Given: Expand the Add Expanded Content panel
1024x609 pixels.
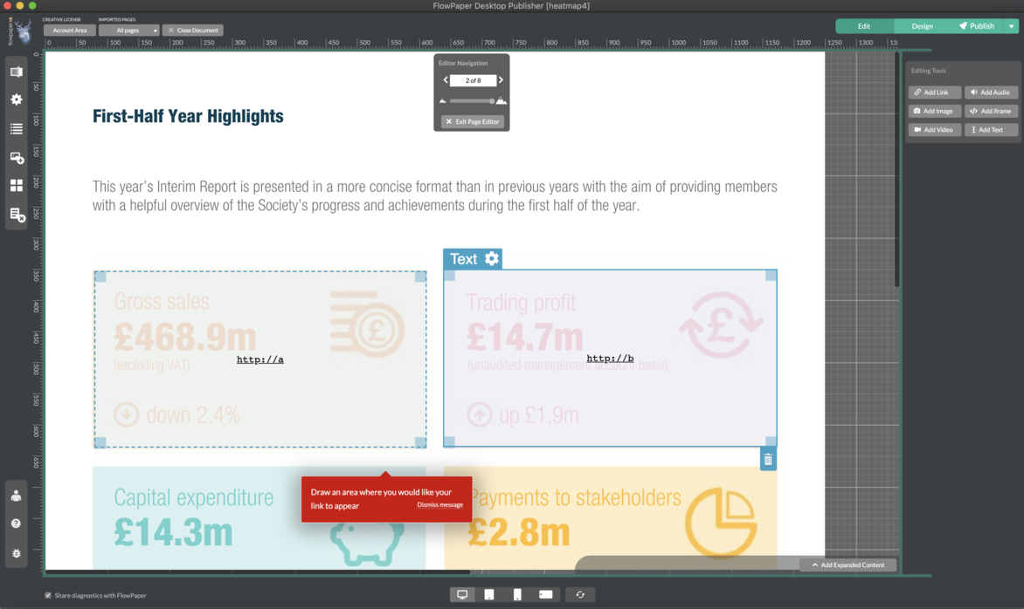Looking at the screenshot, I should click(x=848, y=565).
